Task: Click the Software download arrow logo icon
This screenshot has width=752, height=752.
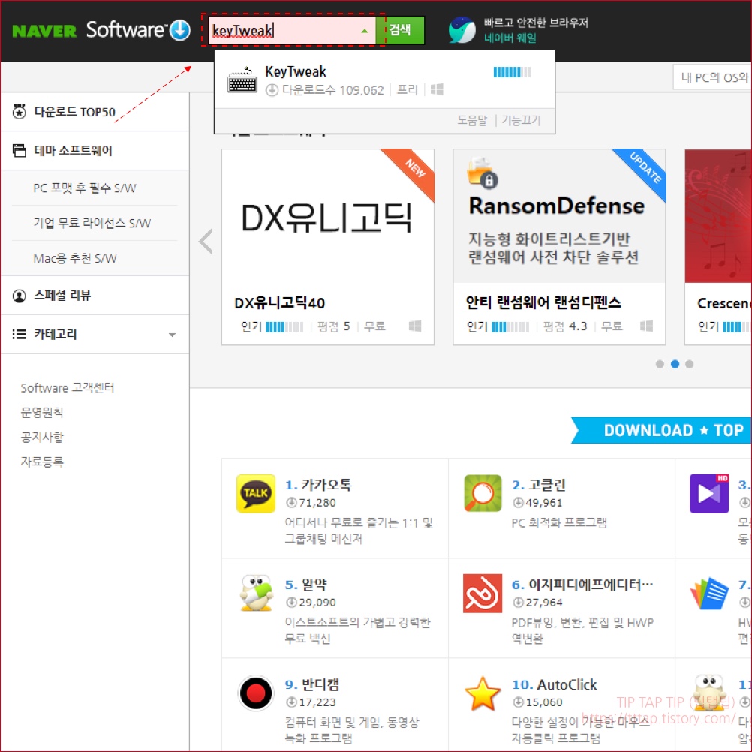Action: [180, 30]
